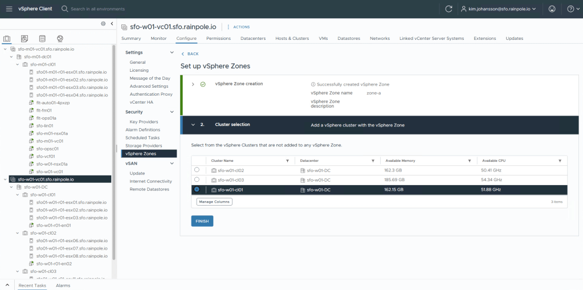Switch to Storage inventory view icon
Image resolution: width=583 pixels, height=290 pixels.
[x=42, y=39]
